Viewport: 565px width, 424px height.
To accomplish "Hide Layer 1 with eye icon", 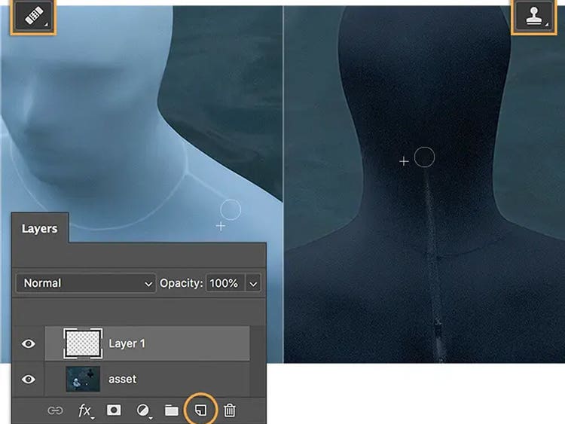I will (x=29, y=343).
